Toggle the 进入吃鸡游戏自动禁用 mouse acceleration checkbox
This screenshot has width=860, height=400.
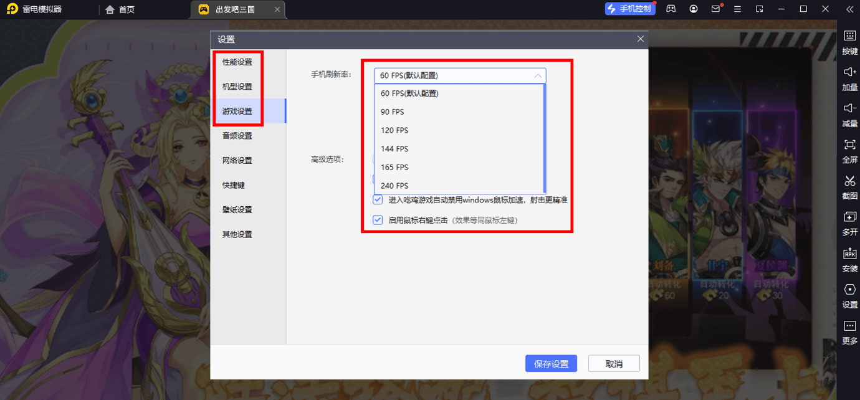(378, 200)
